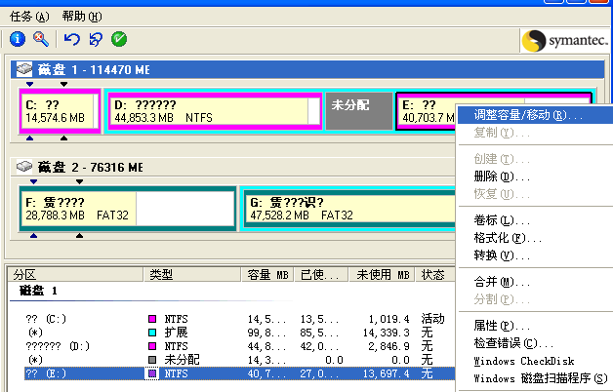Select the C: partition block on disk 1
The width and height of the screenshot is (613, 392).
(x=60, y=111)
